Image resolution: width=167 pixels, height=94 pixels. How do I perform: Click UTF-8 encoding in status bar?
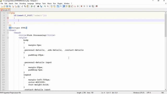pyautogui.click(x=149, y=93)
